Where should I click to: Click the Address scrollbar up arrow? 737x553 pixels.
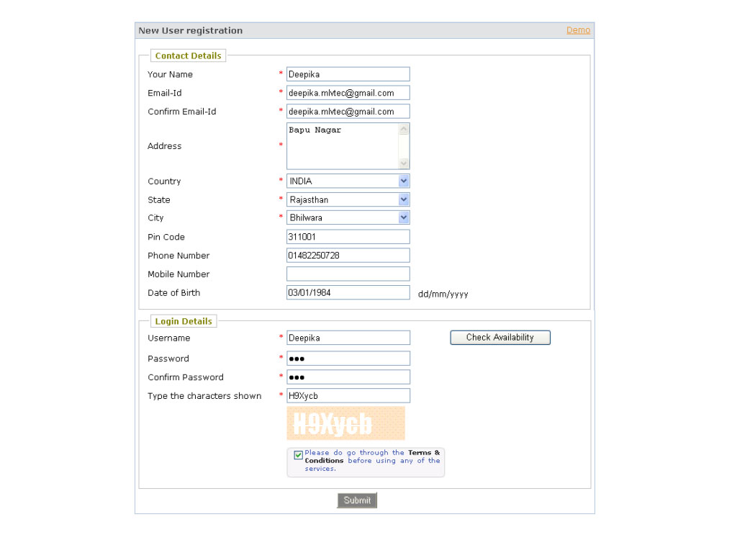[x=404, y=130]
